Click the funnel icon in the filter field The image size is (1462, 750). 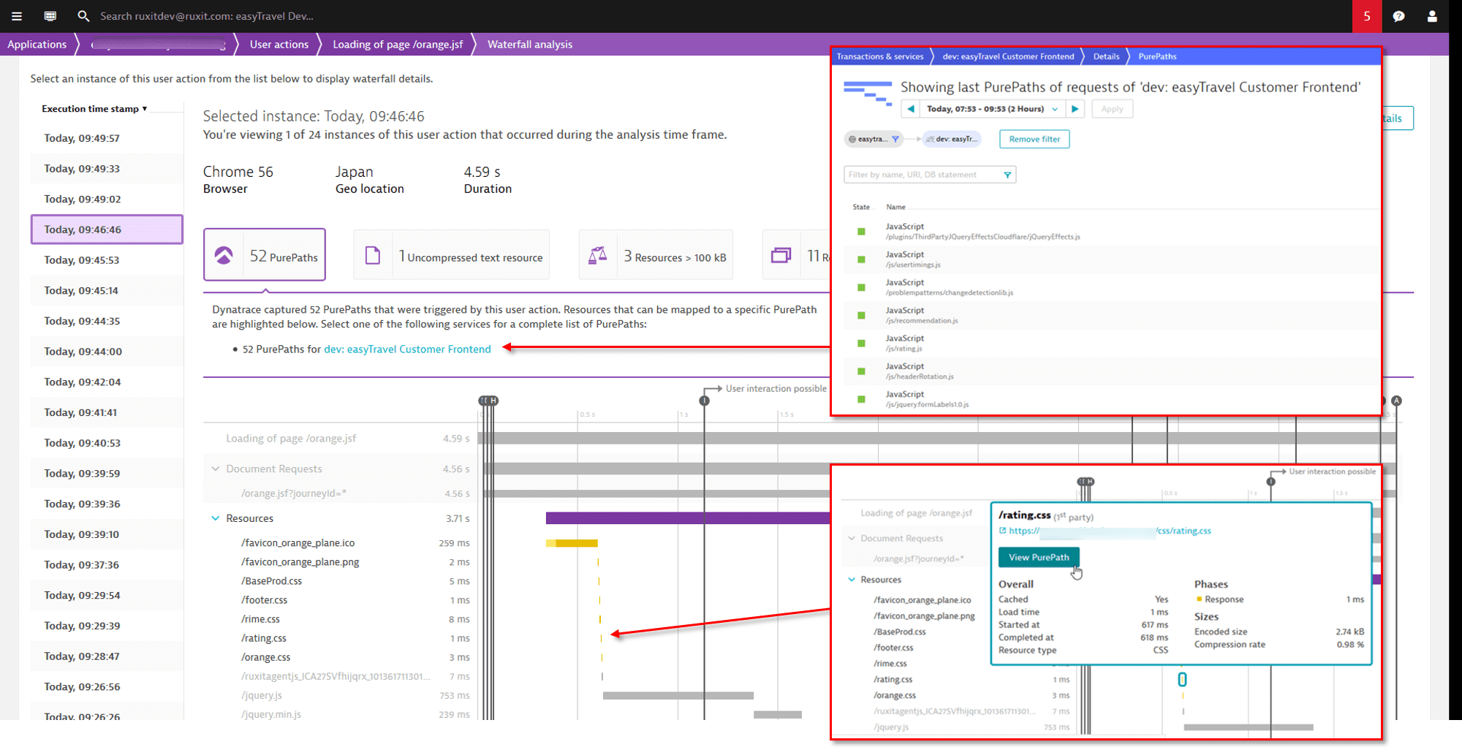[x=1007, y=175]
